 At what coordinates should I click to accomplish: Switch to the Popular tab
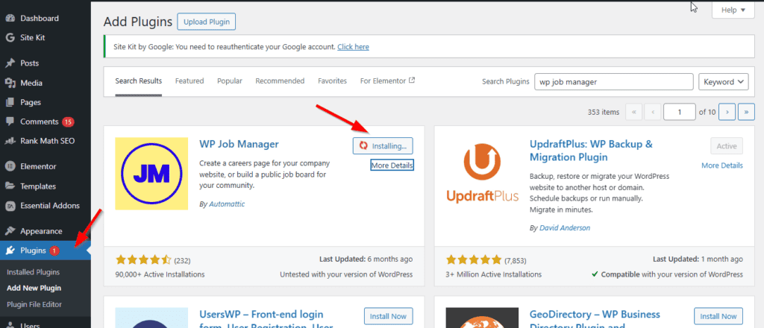(230, 81)
